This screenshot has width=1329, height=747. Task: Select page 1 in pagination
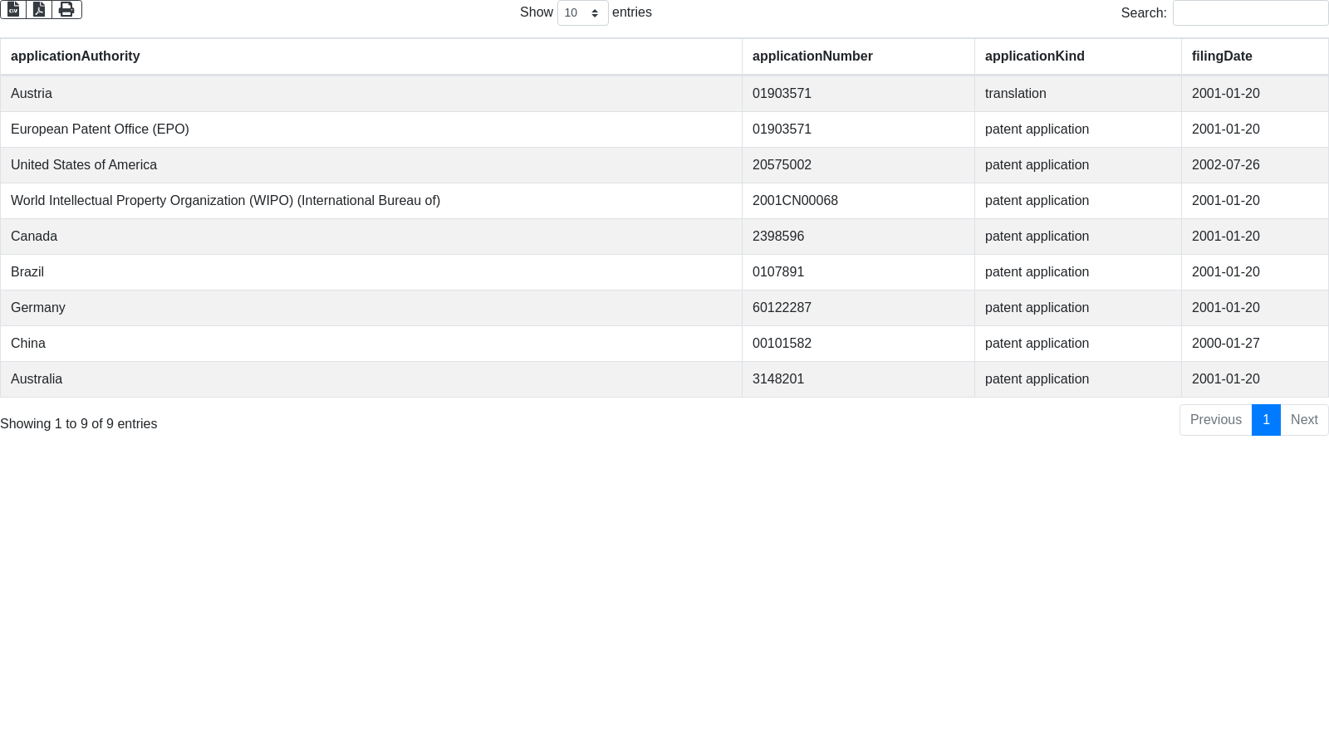1266,420
